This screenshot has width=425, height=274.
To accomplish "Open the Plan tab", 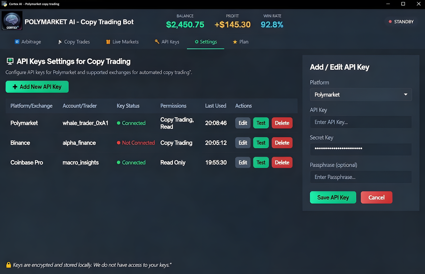I will (x=241, y=42).
